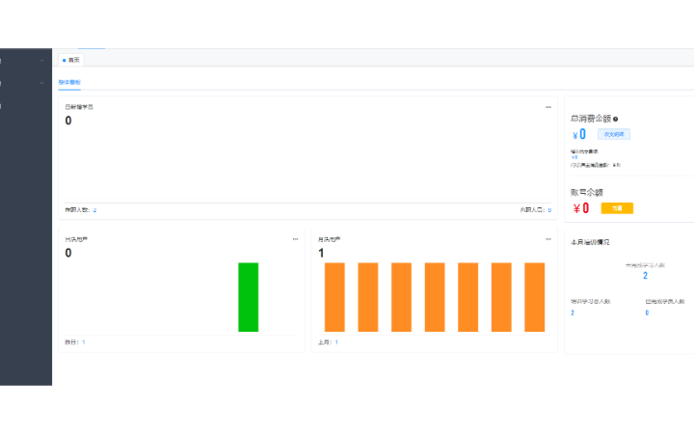
Task: Select the first orange bar in 月活用户 chart
Action: (334, 297)
